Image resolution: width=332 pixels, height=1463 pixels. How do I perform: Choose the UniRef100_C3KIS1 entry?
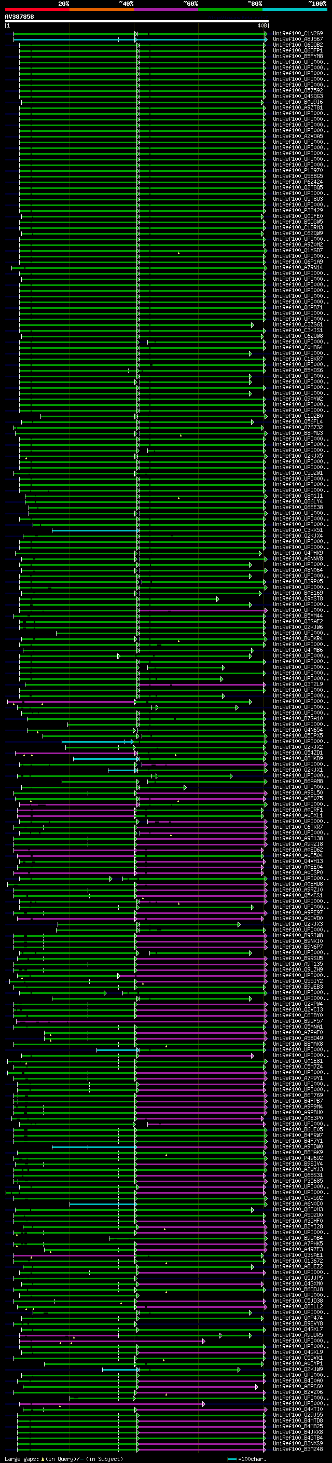pyautogui.click(x=298, y=331)
